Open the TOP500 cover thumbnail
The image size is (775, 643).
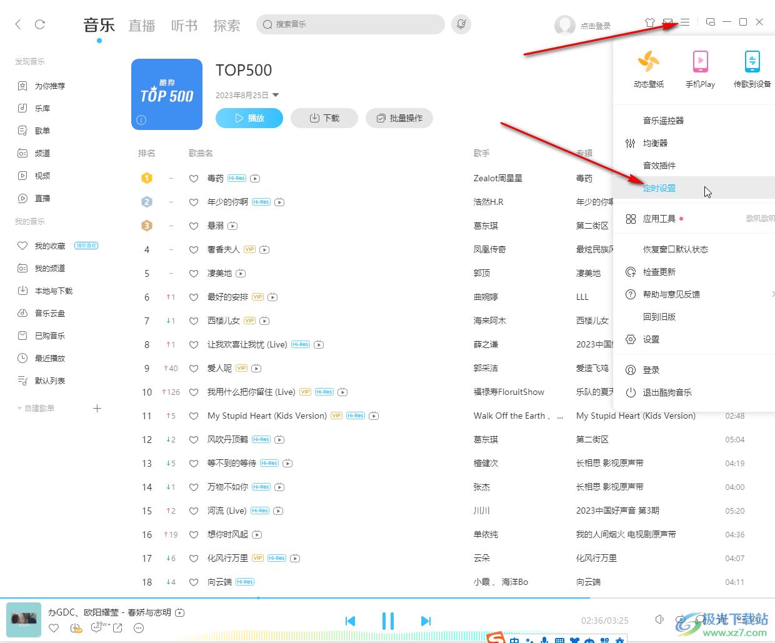pyautogui.click(x=167, y=94)
